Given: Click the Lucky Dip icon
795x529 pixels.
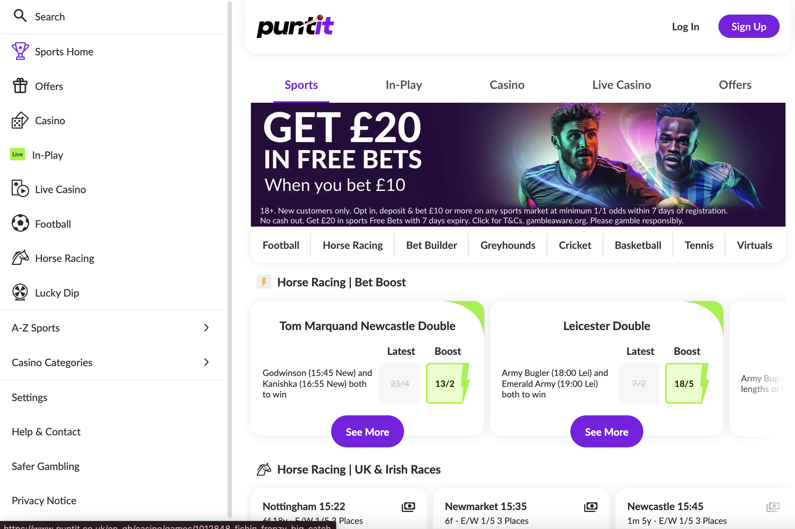Looking at the screenshot, I should (20, 292).
